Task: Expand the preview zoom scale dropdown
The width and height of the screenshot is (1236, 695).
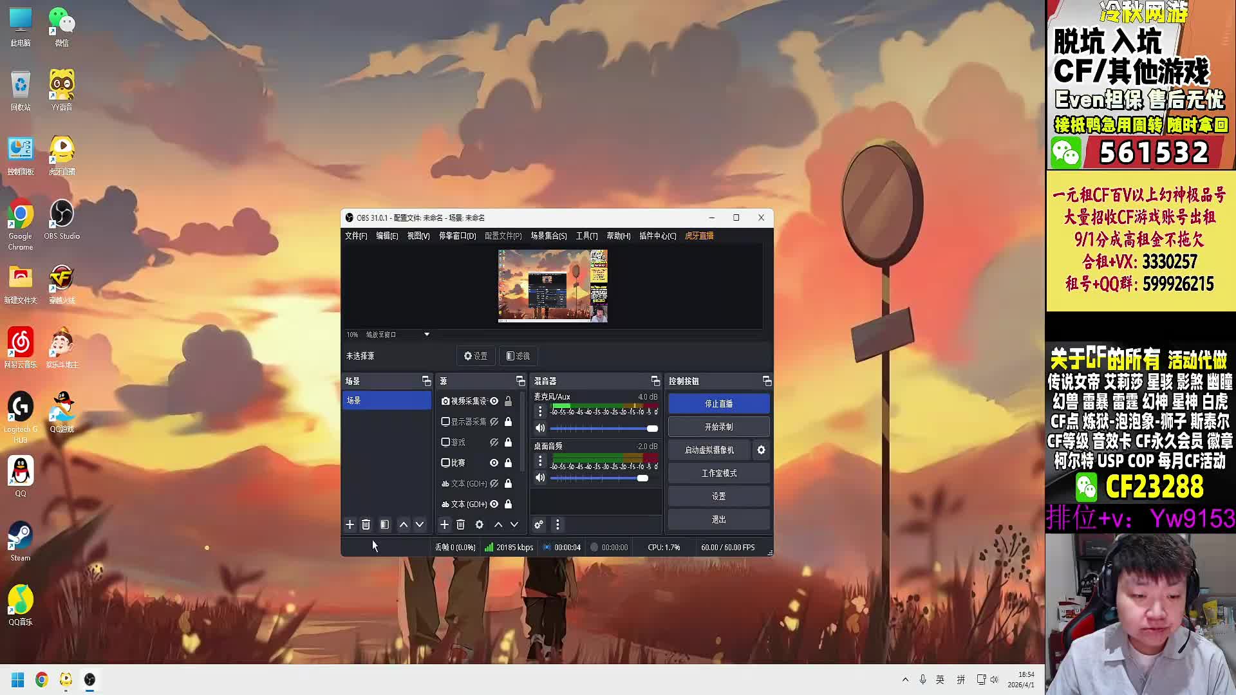Action: [x=426, y=335]
